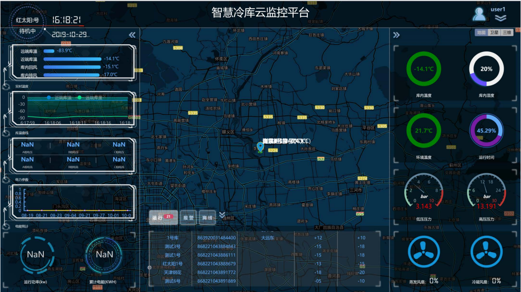Click the 智慧冷库云监控平台 title
521x292 pixels.
[x=260, y=12]
